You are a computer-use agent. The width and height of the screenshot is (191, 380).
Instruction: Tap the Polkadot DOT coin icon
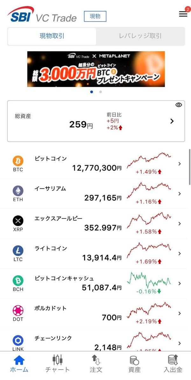[x=18, y=310]
